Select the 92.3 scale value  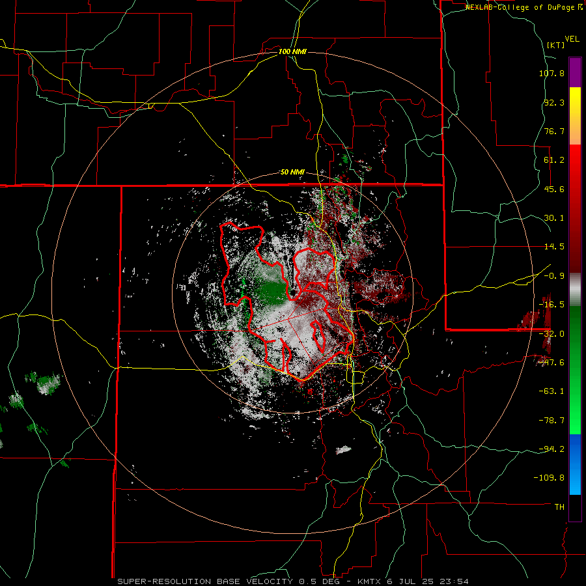554,102
